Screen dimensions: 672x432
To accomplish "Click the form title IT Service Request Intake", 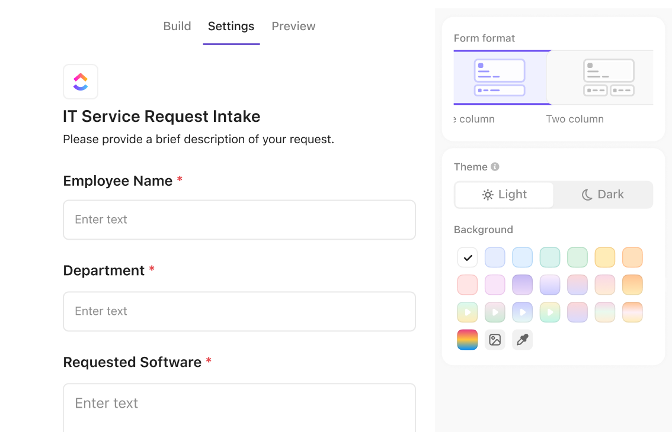I will (161, 116).
